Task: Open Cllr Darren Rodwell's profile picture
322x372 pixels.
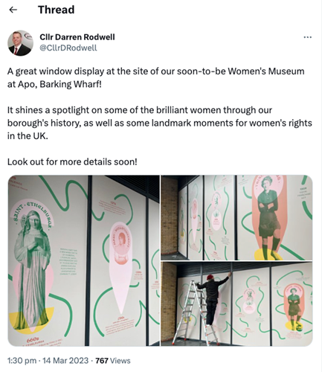Action: [20, 43]
